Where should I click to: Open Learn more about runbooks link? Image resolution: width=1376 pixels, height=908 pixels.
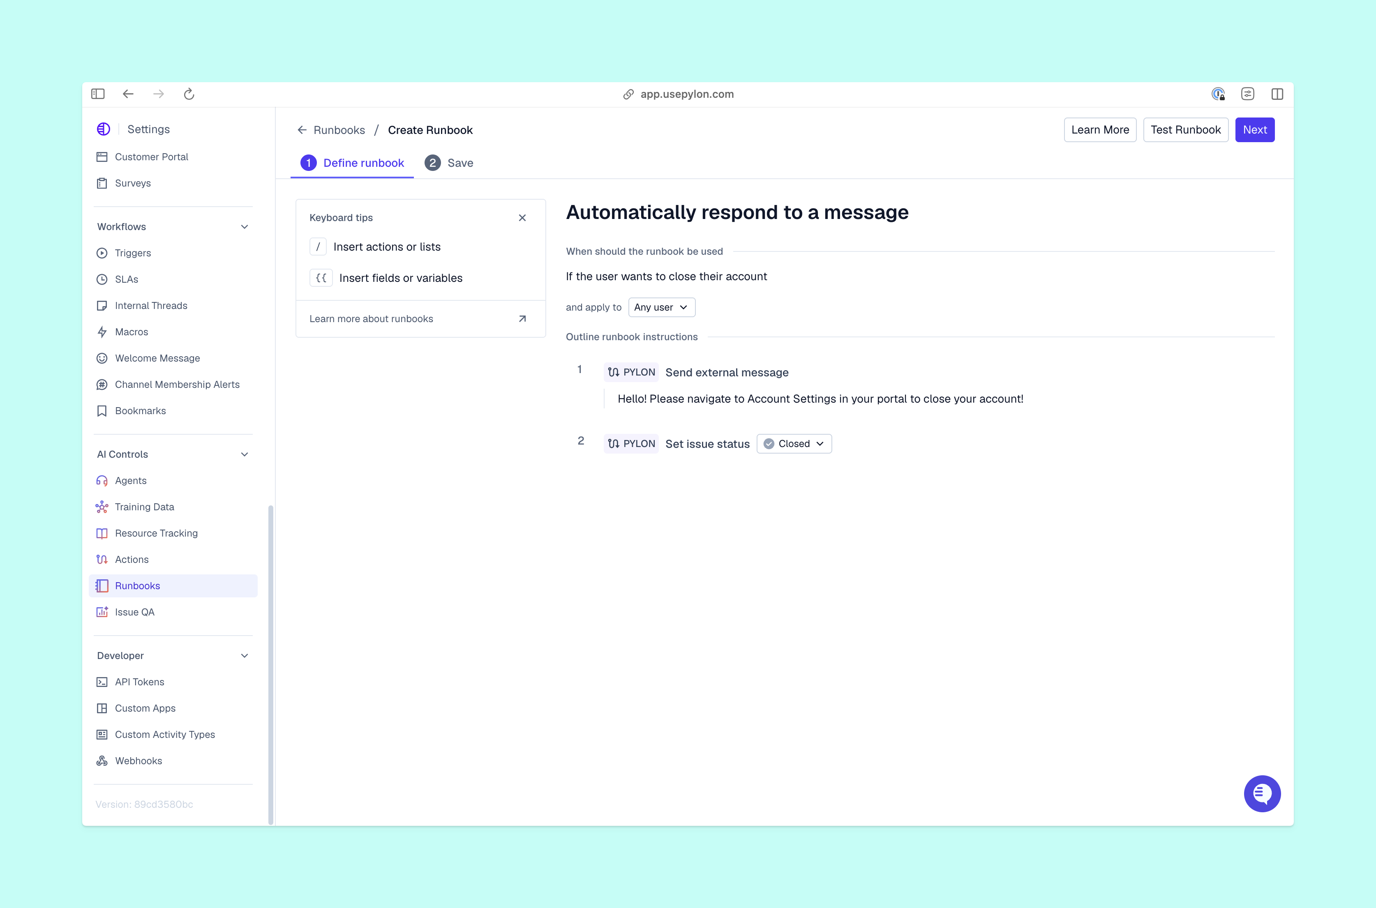click(x=371, y=318)
